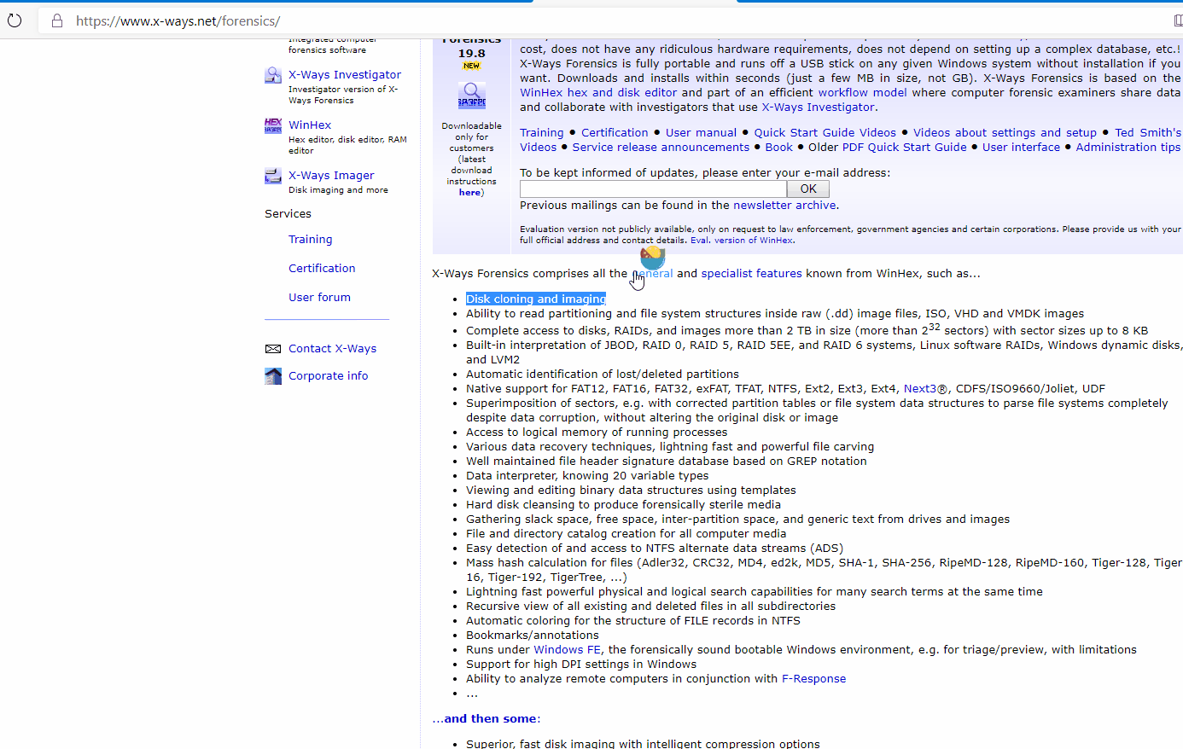This screenshot has width=1183, height=749.
Task: Open Service release announcements link
Action: click(661, 148)
